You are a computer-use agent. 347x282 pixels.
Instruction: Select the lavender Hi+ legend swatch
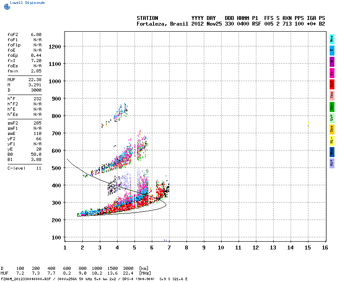click(x=332, y=164)
